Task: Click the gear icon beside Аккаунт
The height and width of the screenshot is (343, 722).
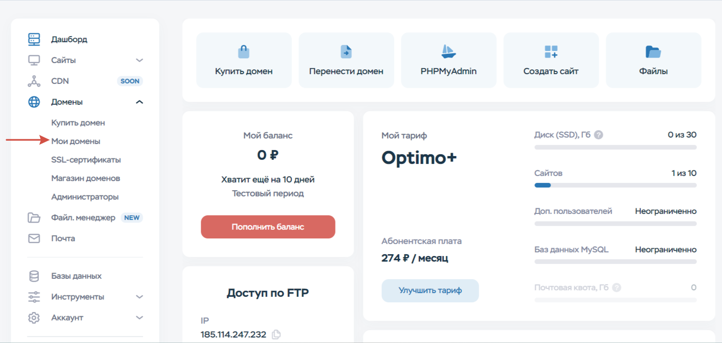Action: tap(34, 318)
